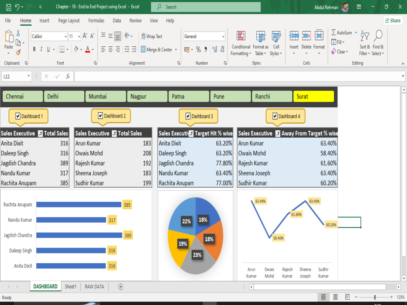Click the Copy icon in Clipboard group

coord(18,43)
